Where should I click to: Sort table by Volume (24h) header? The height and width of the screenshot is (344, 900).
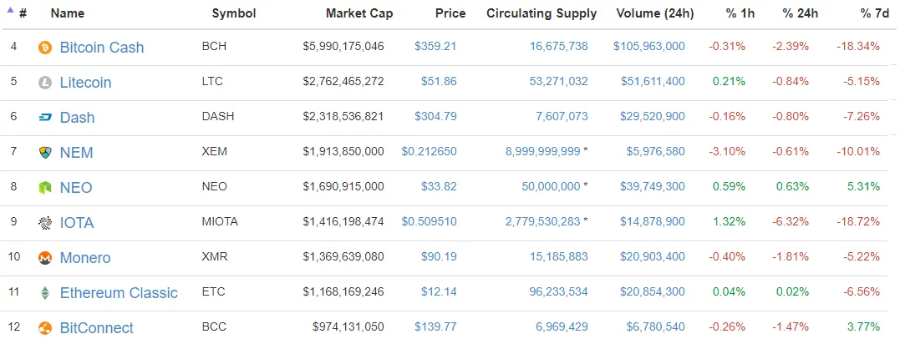655,13
